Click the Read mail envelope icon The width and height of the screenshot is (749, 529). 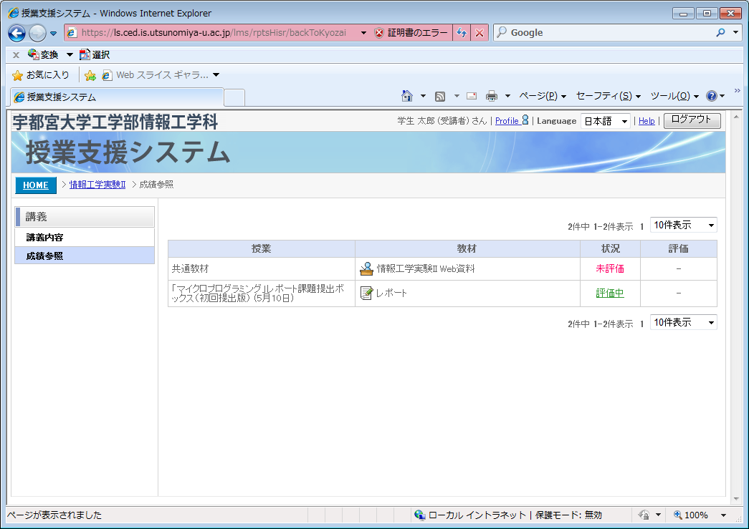click(472, 96)
